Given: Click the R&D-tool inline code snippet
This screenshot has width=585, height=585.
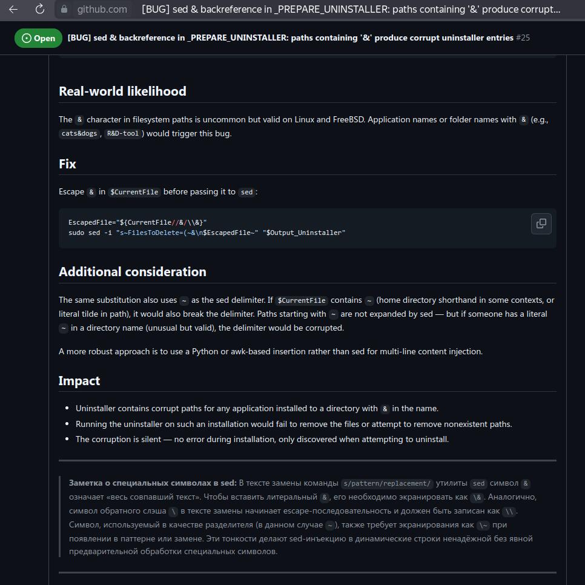Looking at the screenshot, I should pyautogui.click(x=123, y=134).
